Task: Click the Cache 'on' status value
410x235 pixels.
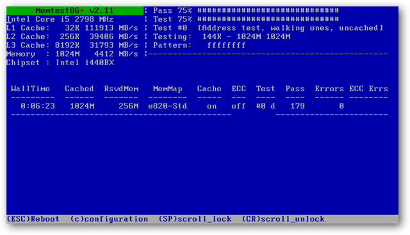Action: [x=211, y=106]
